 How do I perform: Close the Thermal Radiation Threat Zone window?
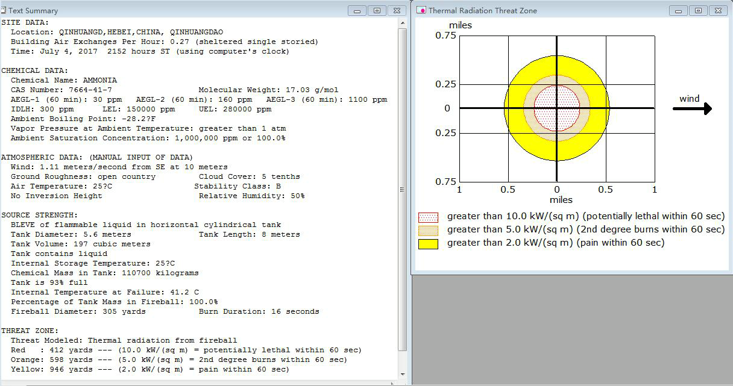click(x=717, y=10)
